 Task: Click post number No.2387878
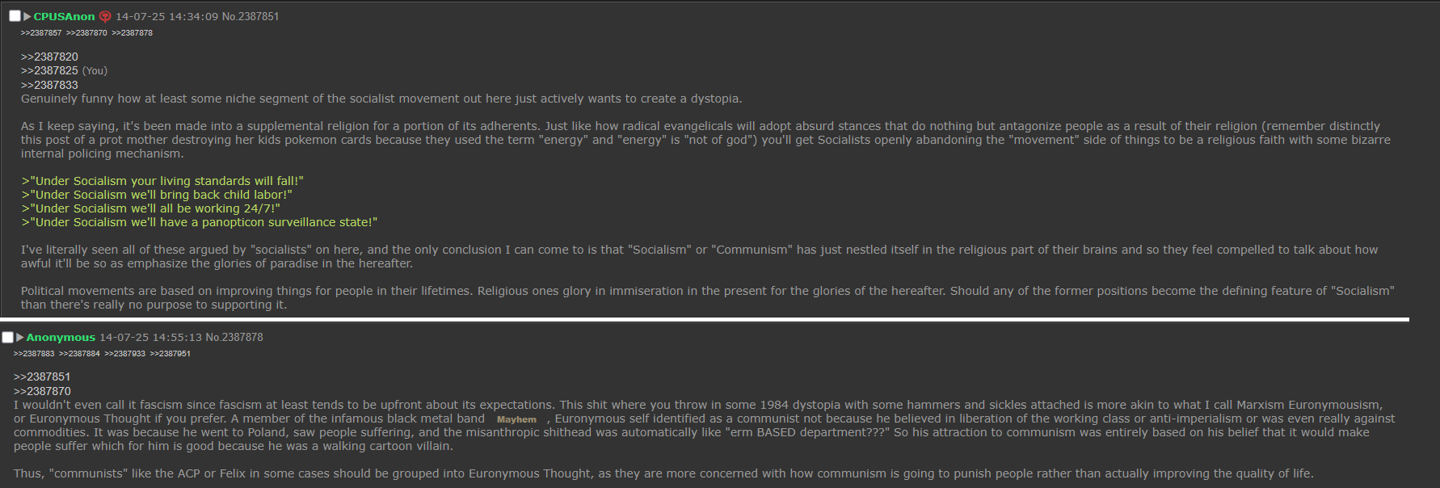click(x=234, y=337)
